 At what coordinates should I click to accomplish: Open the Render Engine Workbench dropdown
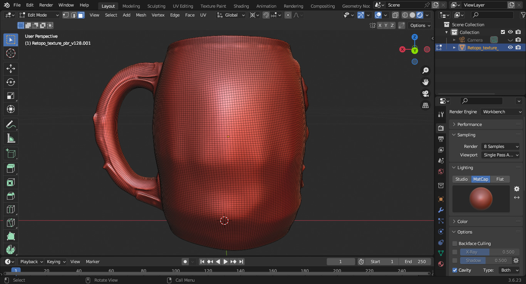(502, 112)
